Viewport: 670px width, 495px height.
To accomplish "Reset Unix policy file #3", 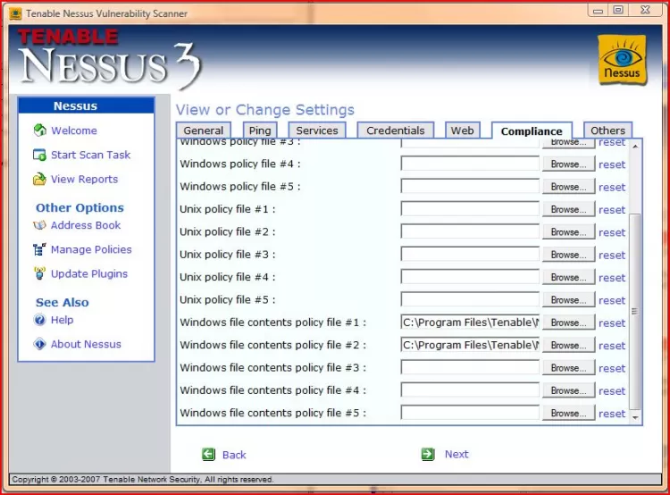I will [x=612, y=256].
